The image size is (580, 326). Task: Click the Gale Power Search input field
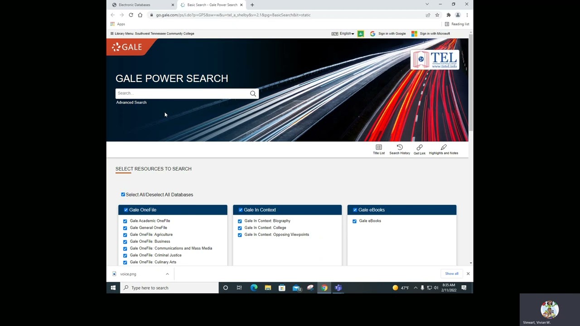coord(182,93)
